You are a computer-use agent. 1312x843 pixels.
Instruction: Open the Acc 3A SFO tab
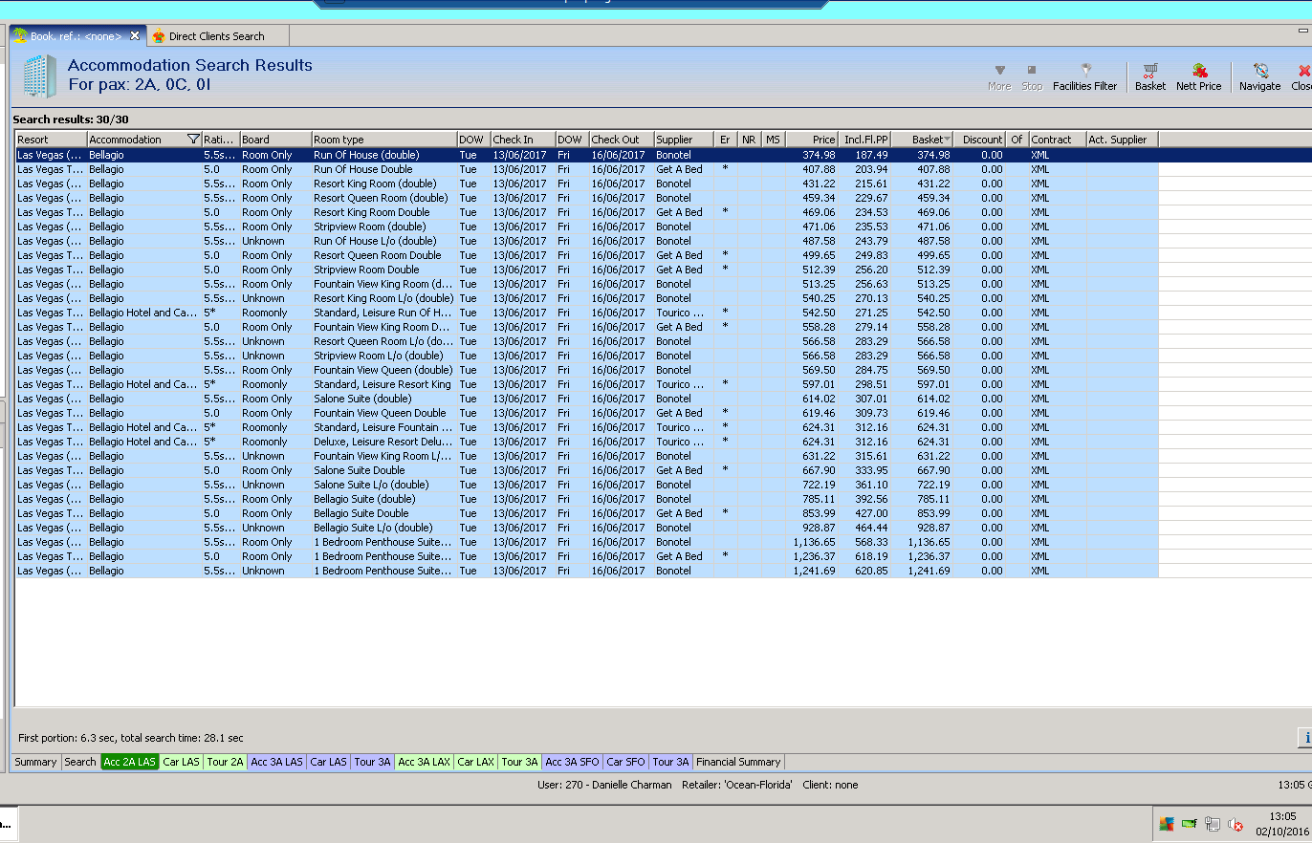tap(572, 762)
